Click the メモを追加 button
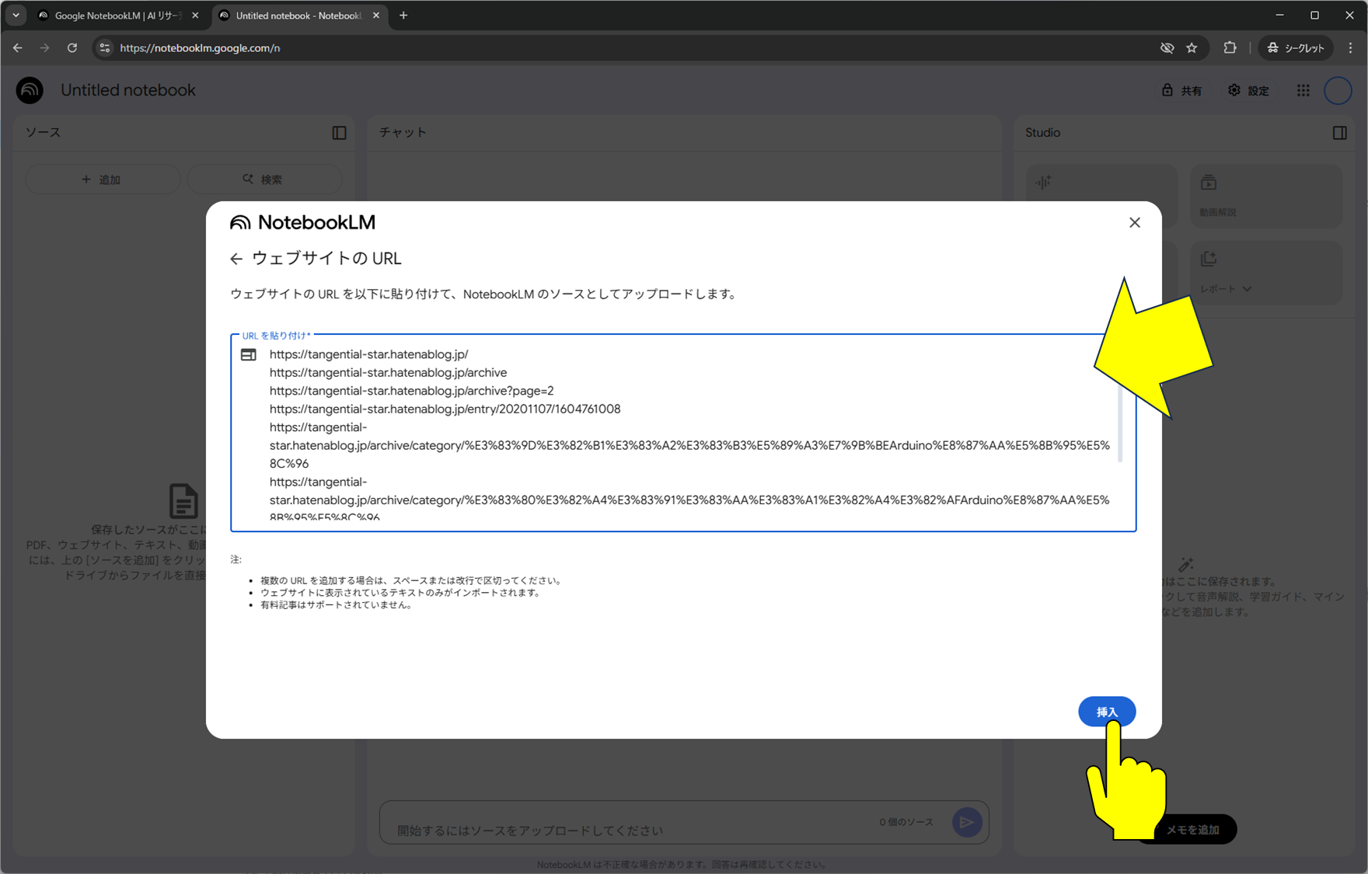 [1193, 830]
